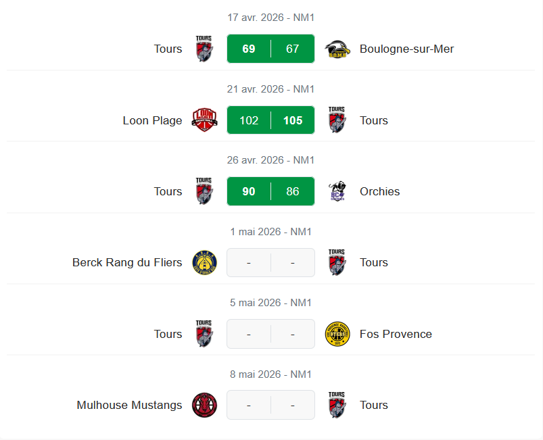Open the pending score box for the Berck match
Image resolution: width=543 pixels, height=440 pixels.
pos(270,262)
